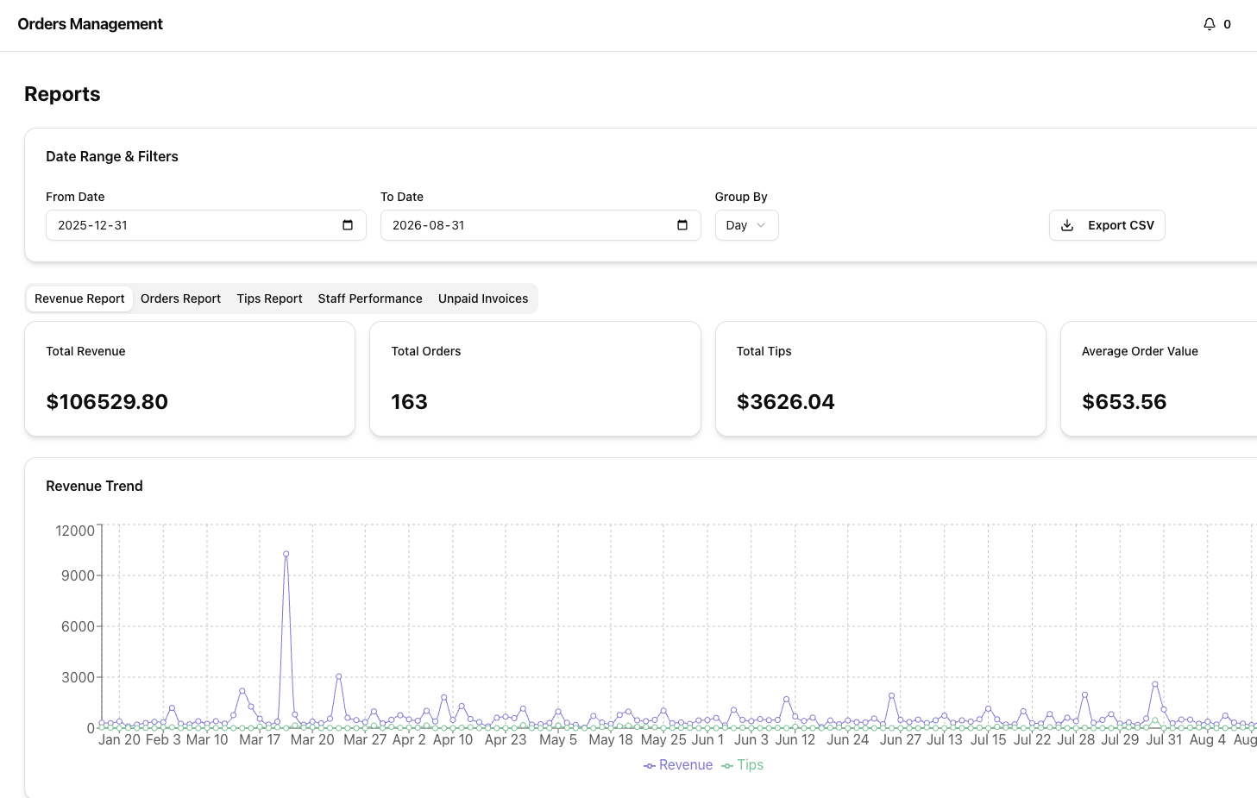Viewport: 1257px width, 798px height.
Task: View the Staff Performance tab
Action: tap(370, 298)
